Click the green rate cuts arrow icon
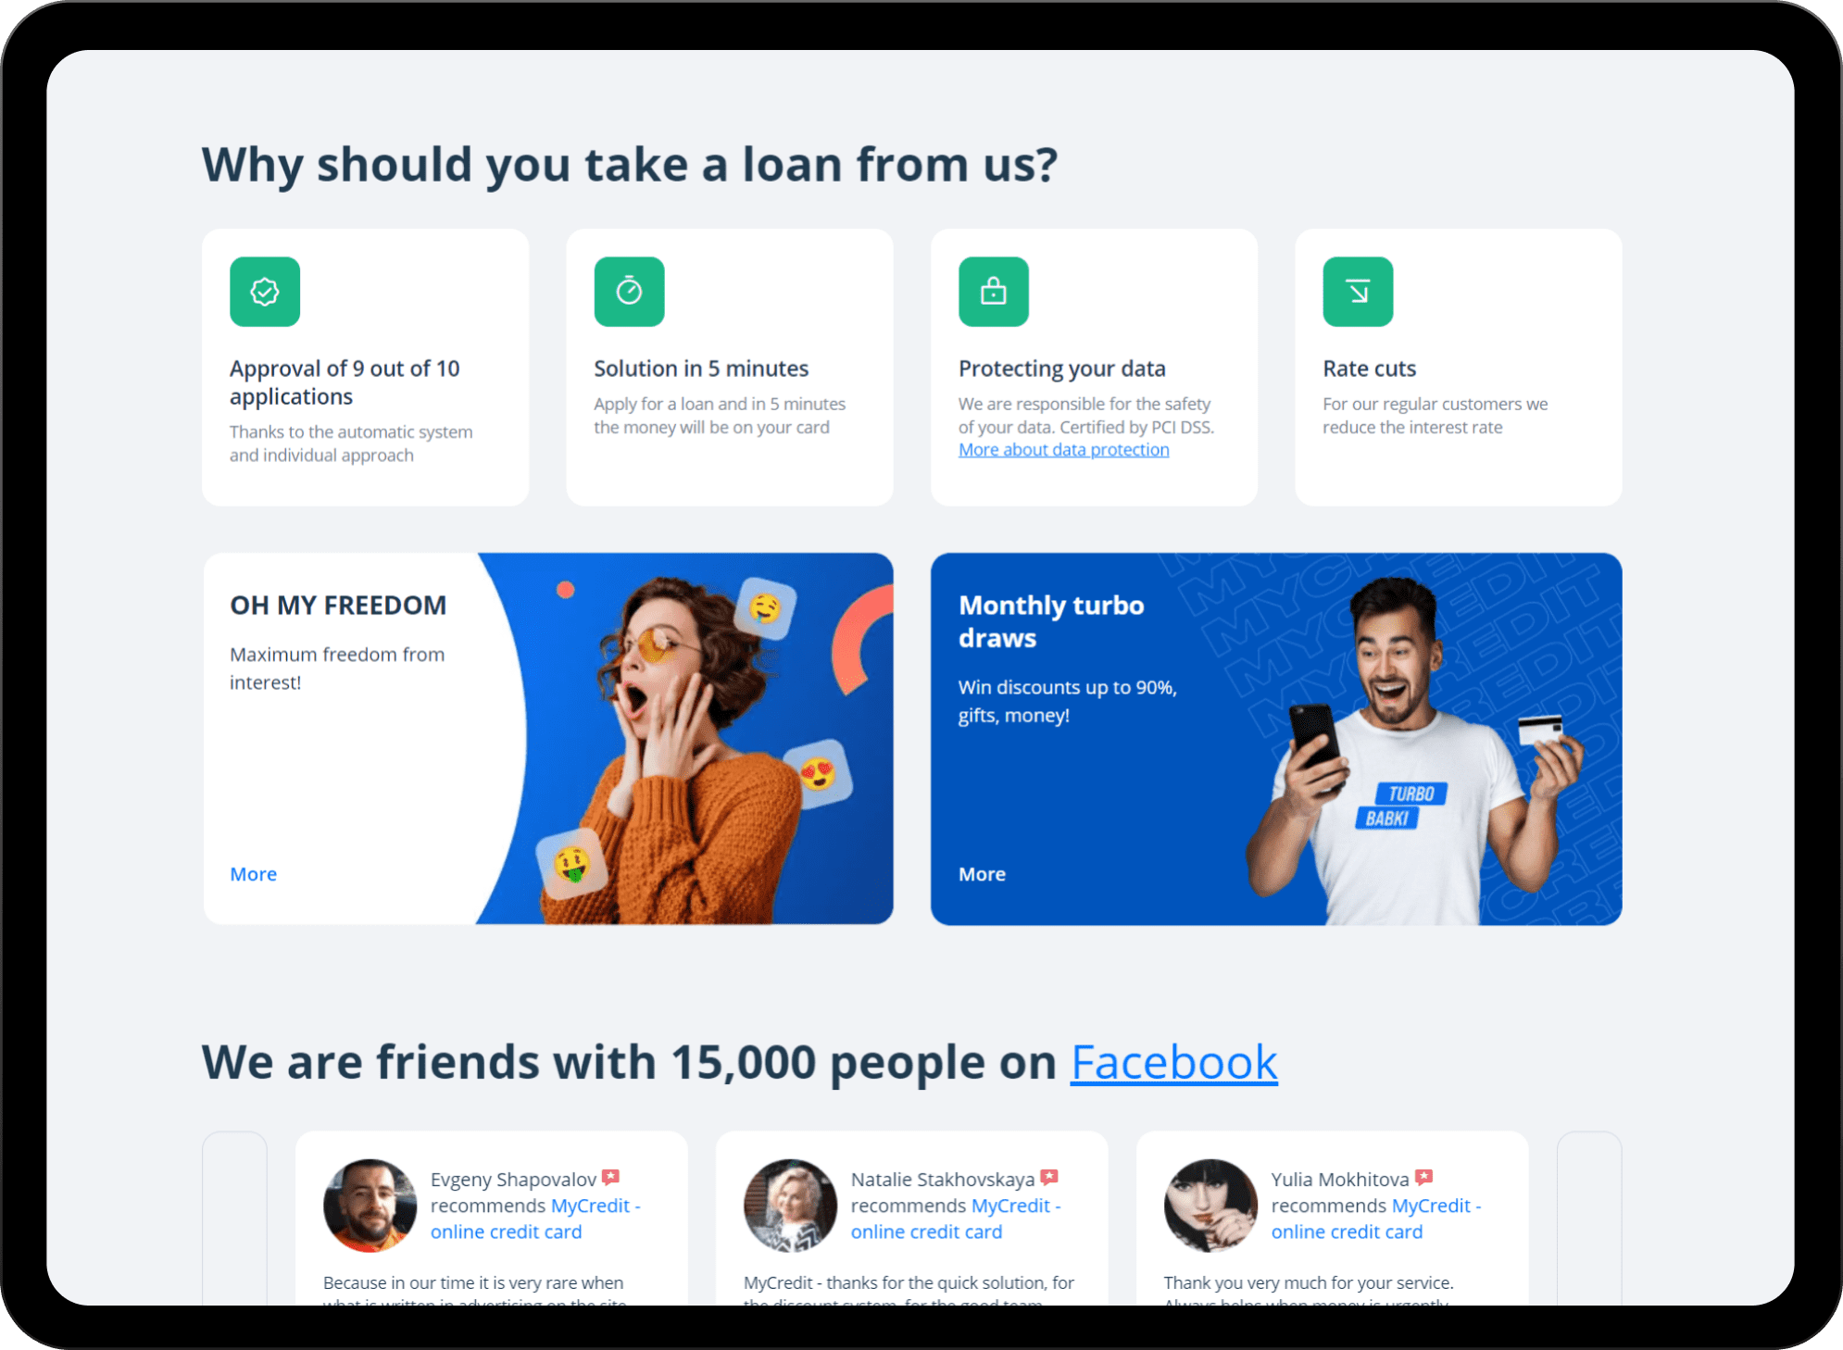 1358,292
